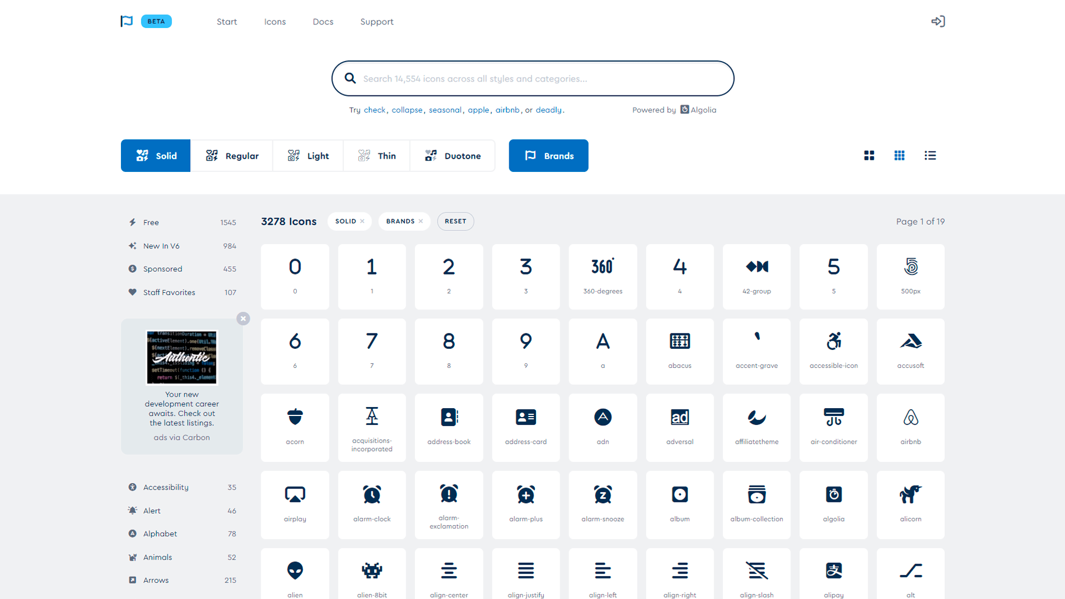Click the abacus icon card
The height and width of the screenshot is (599, 1065).
pos(679,351)
